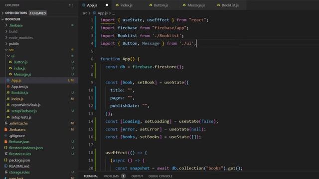Click line number 9 in the gutter
Screen dimensions: 319x179
92,83
